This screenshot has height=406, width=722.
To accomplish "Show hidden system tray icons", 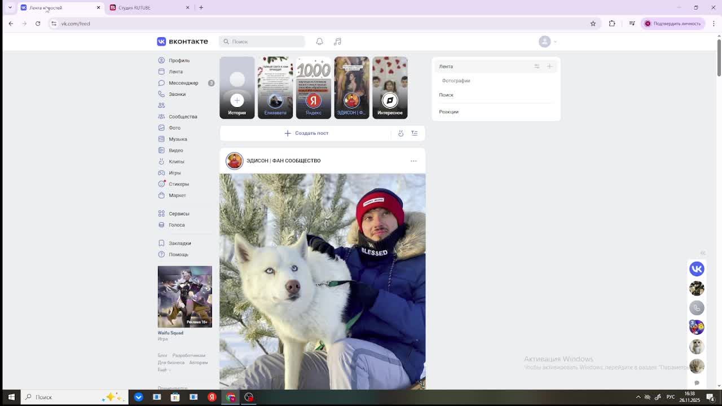I will (x=638, y=397).
